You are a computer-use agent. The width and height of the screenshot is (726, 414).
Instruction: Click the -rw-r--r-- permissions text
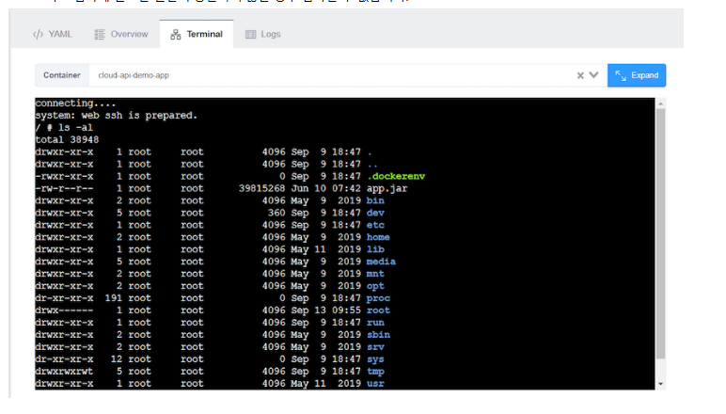click(64, 188)
